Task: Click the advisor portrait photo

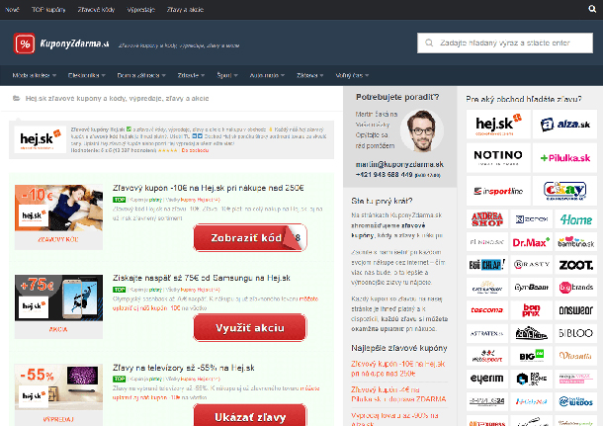Action: (x=422, y=130)
